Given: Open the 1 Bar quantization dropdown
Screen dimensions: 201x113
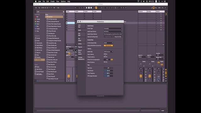Looking at the screenshot, I should [x=59, y=8].
